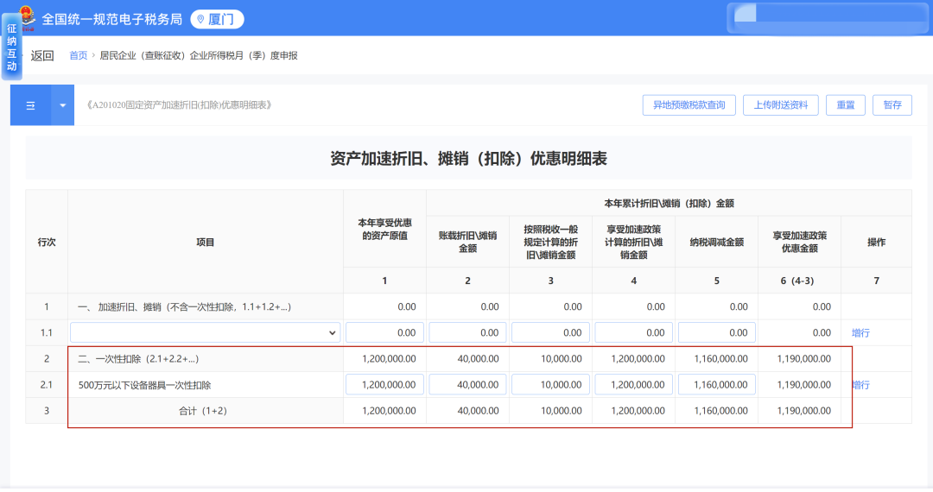Edit row 2.1 book depreciation amount field
Image resolution: width=933 pixels, height=492 pixels.
(x=467, y=385)
